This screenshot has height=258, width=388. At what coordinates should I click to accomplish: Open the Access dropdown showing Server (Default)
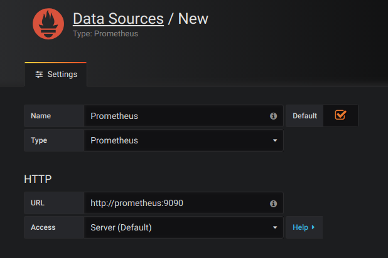[183, 227]
